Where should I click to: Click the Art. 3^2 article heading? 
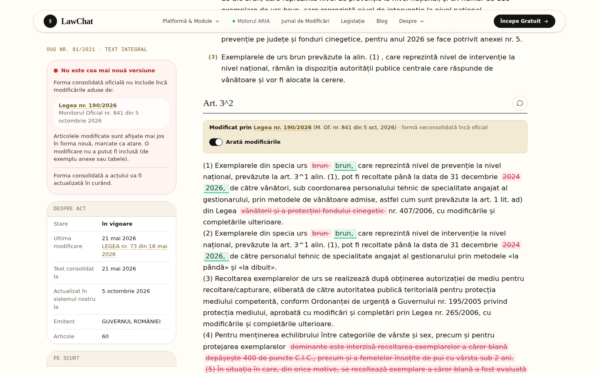point(218,103)
